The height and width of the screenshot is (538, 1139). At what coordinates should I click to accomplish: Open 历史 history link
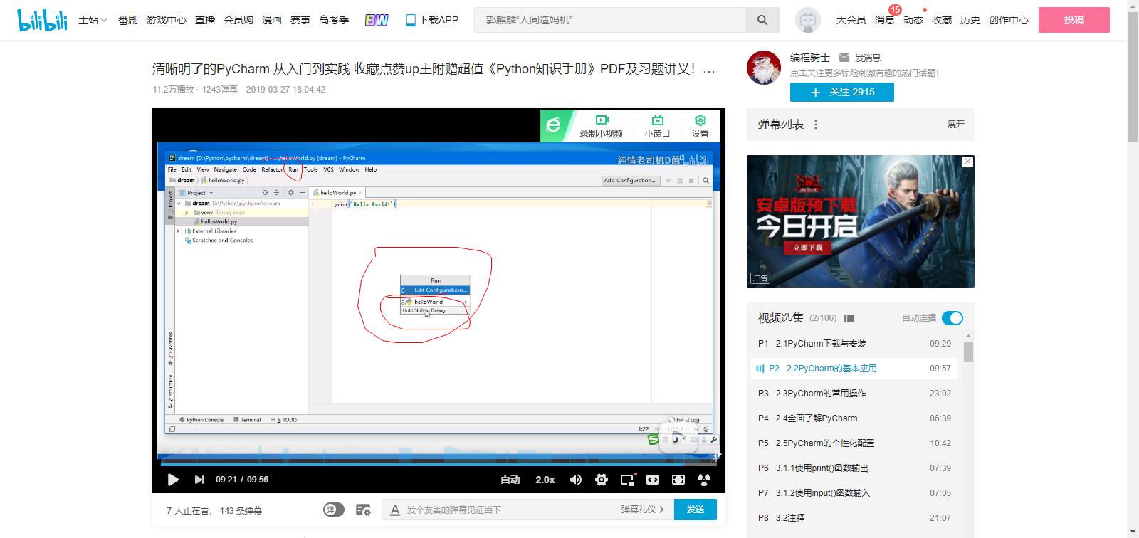point(970,20)
